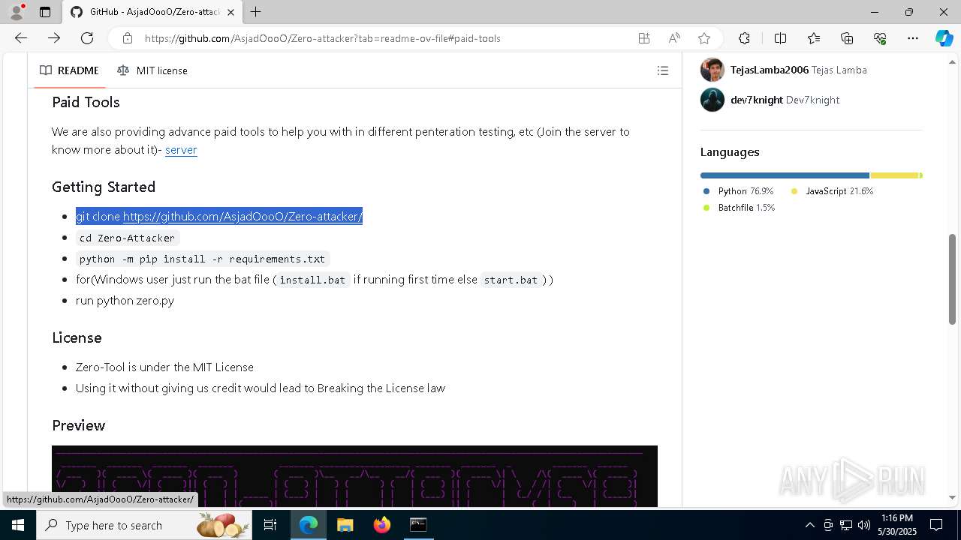Open the Collections icon
Viewport: 961px width, 540px height.
pos(847,38)
